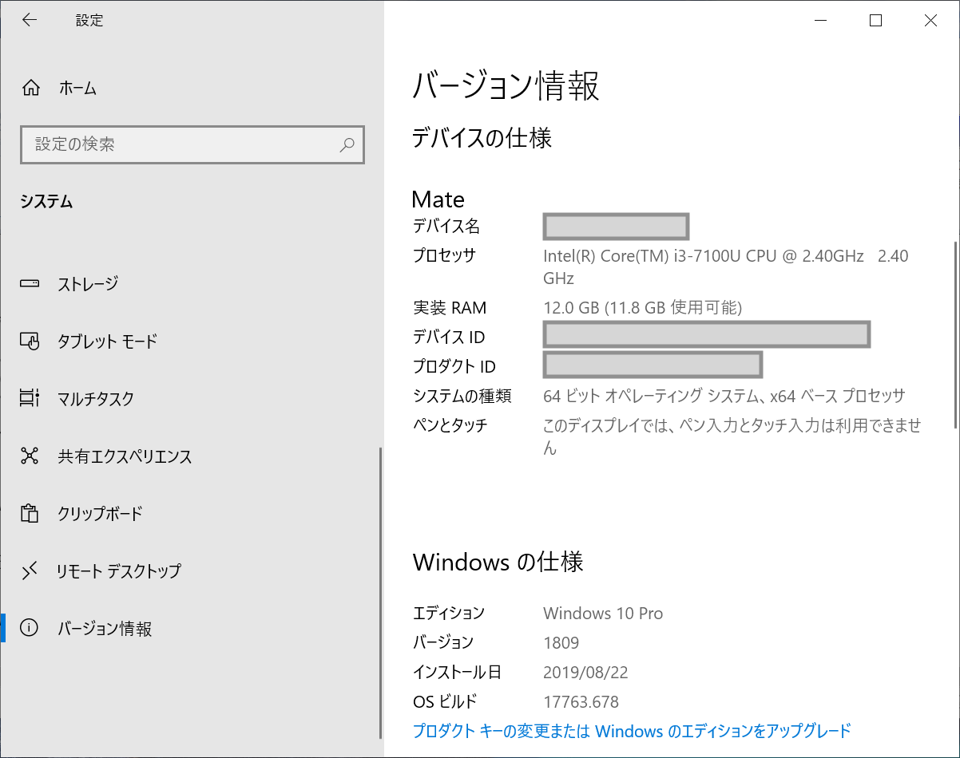Click the install date 2019/08/22
The height and width of the screenshot is (758, 960).
[x=585, y=673]
